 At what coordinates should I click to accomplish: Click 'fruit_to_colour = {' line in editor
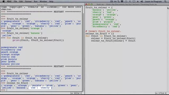pos(99,8)
